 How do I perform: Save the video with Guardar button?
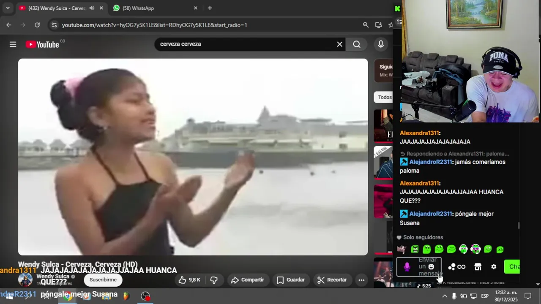[290, 280]
